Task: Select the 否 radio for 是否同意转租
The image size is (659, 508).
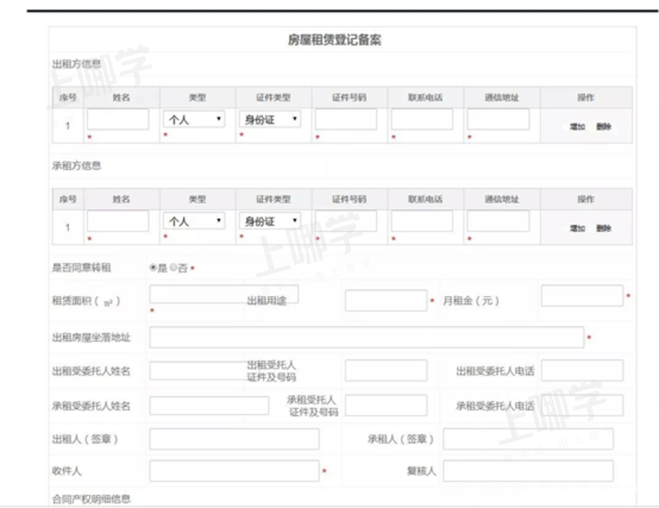Action: tap(173, 267)
